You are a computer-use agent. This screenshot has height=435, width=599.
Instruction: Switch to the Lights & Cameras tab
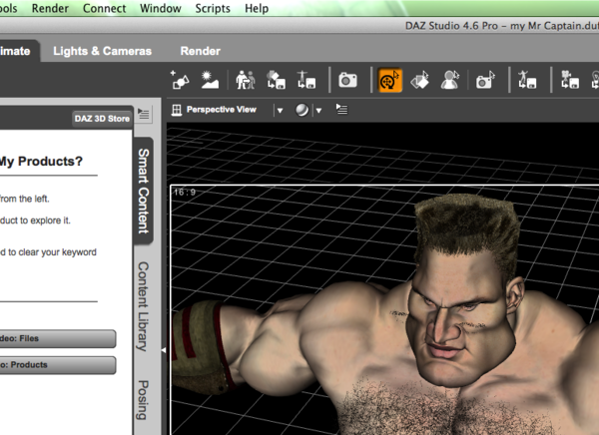[x=102, y=50]
